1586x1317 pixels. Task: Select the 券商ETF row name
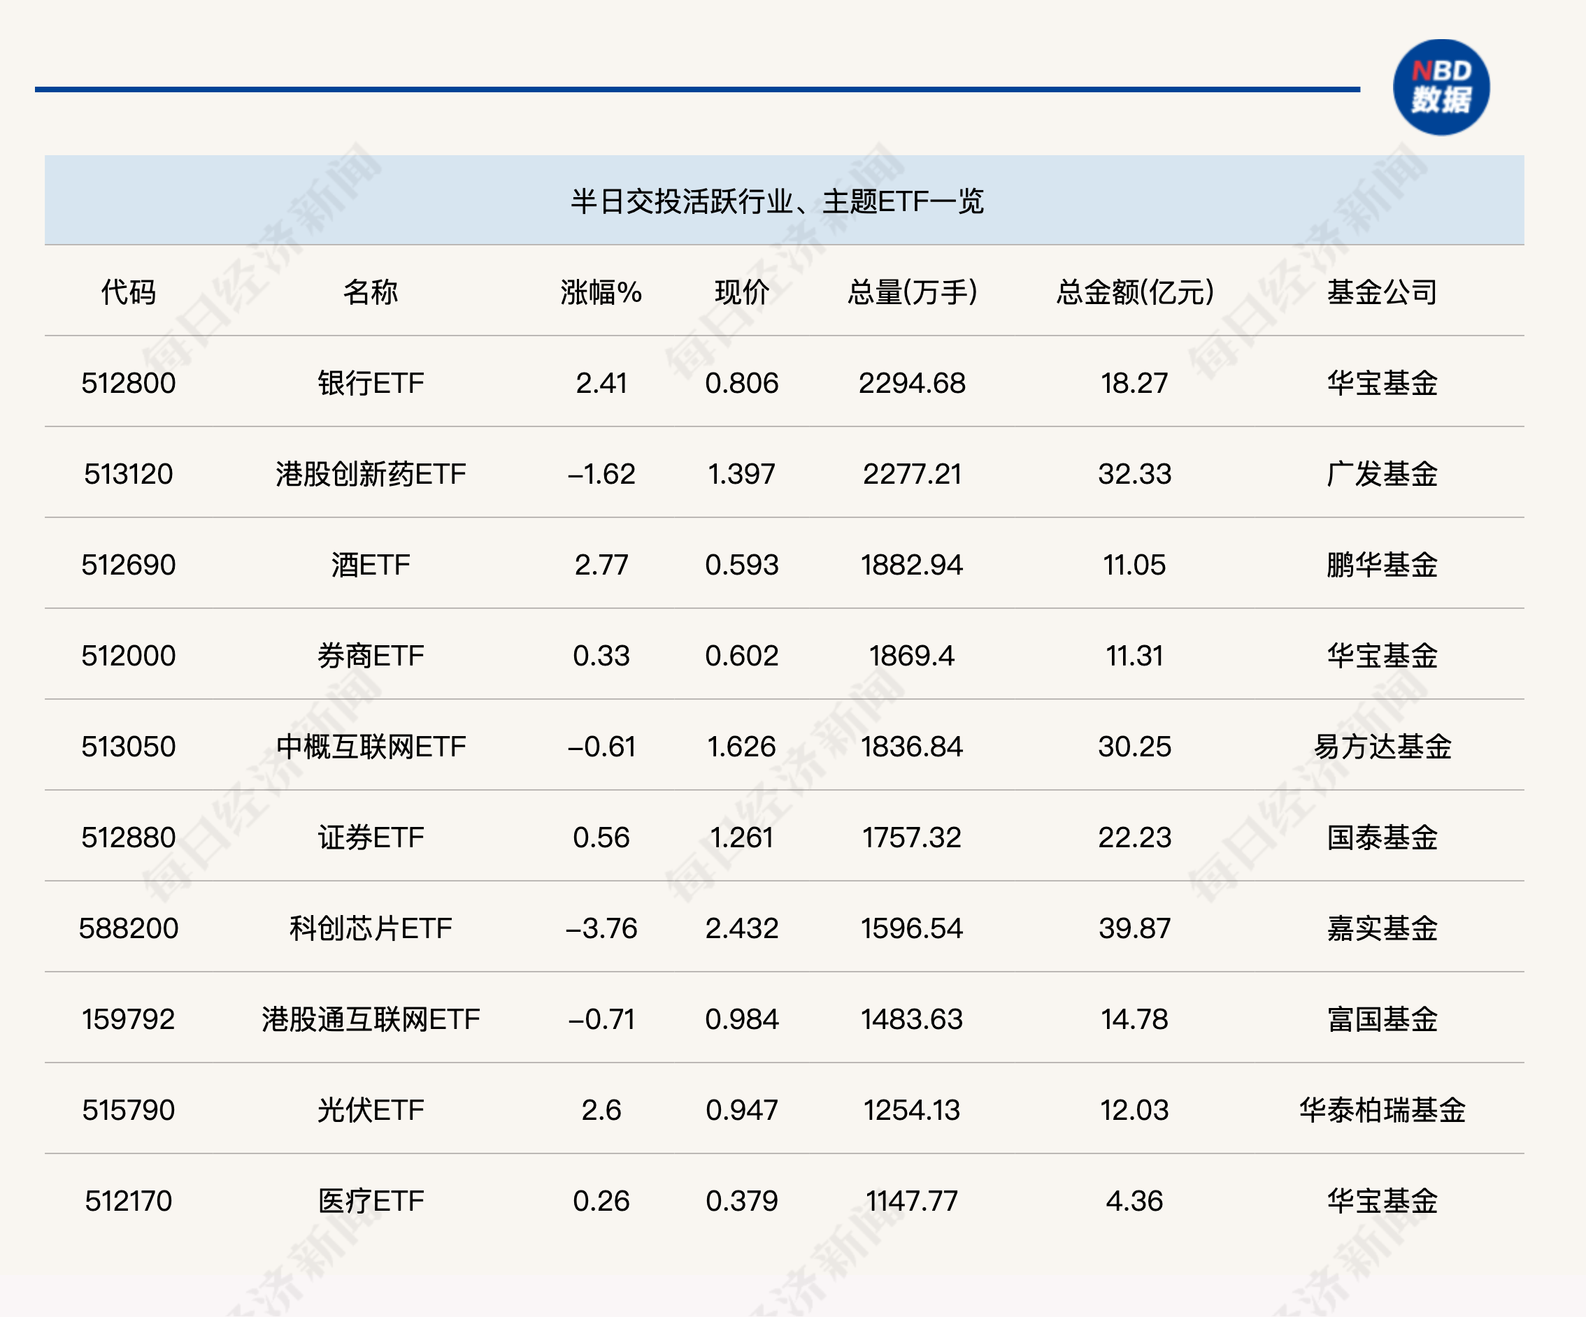pos(370,656)
